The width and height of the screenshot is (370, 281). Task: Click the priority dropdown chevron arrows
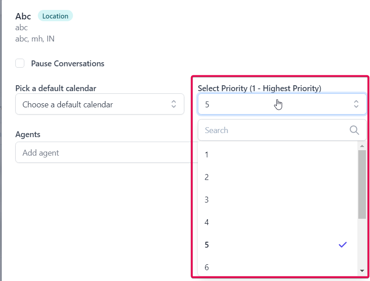356,105
